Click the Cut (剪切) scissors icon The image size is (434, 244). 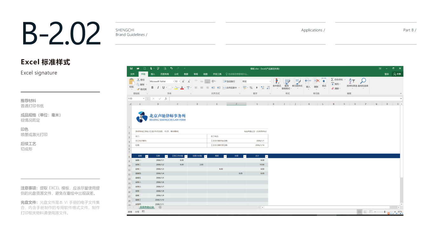click(138, 80)
